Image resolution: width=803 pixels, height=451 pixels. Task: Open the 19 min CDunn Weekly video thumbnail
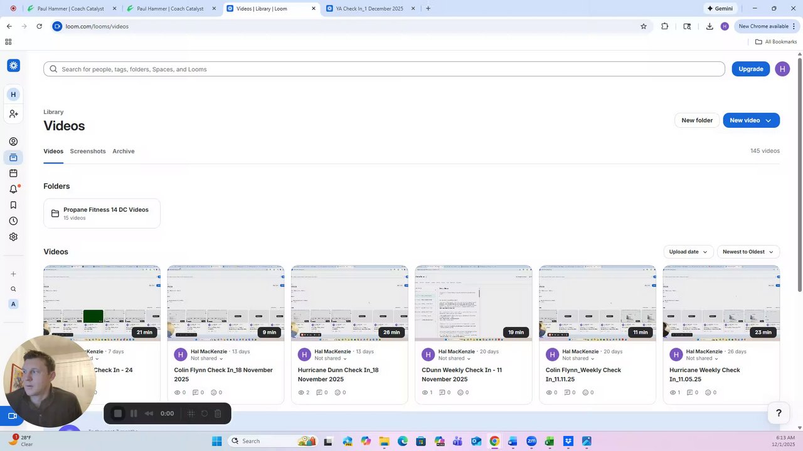[x=474, y=303]
